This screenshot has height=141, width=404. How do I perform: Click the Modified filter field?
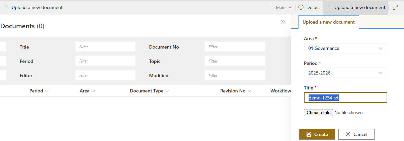(235, 75)
